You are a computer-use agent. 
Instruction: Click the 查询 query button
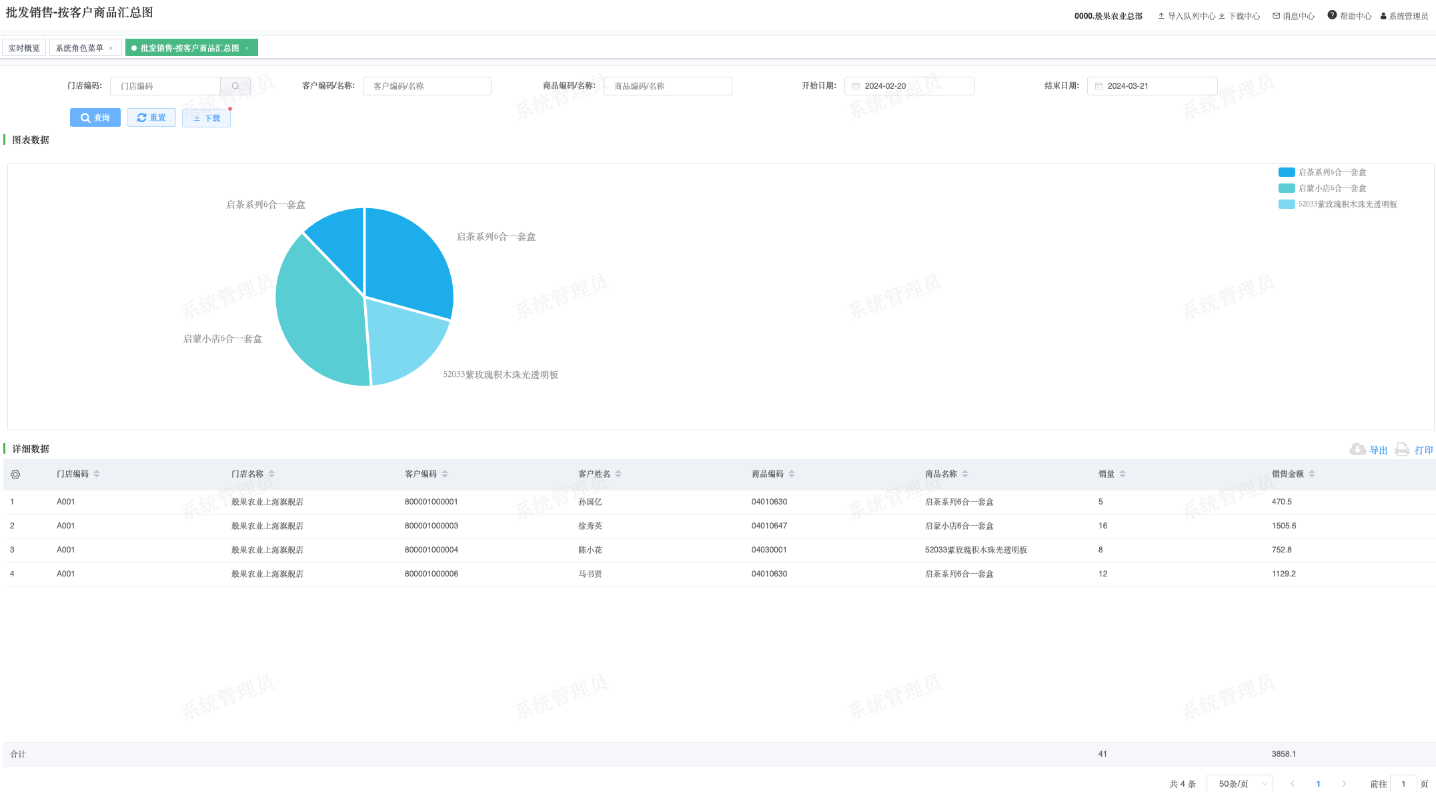(95, 117)
